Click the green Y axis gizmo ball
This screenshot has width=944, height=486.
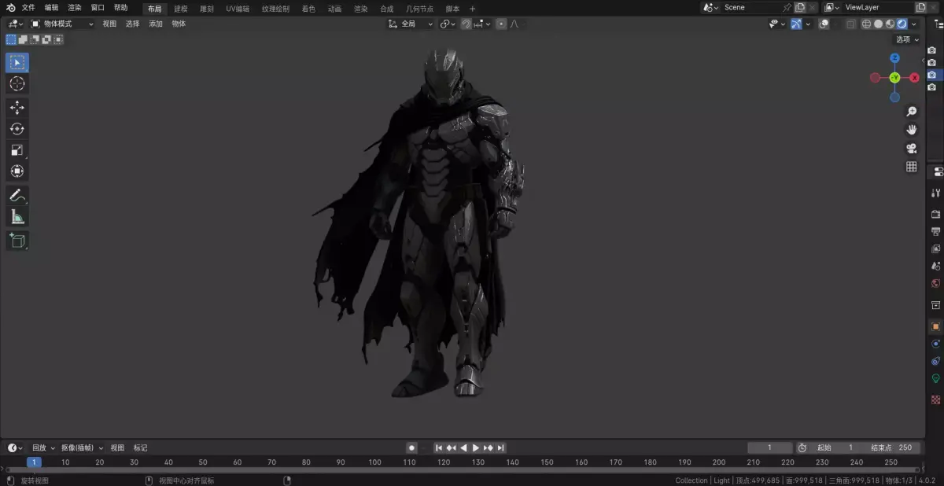(x=894, y=78)
